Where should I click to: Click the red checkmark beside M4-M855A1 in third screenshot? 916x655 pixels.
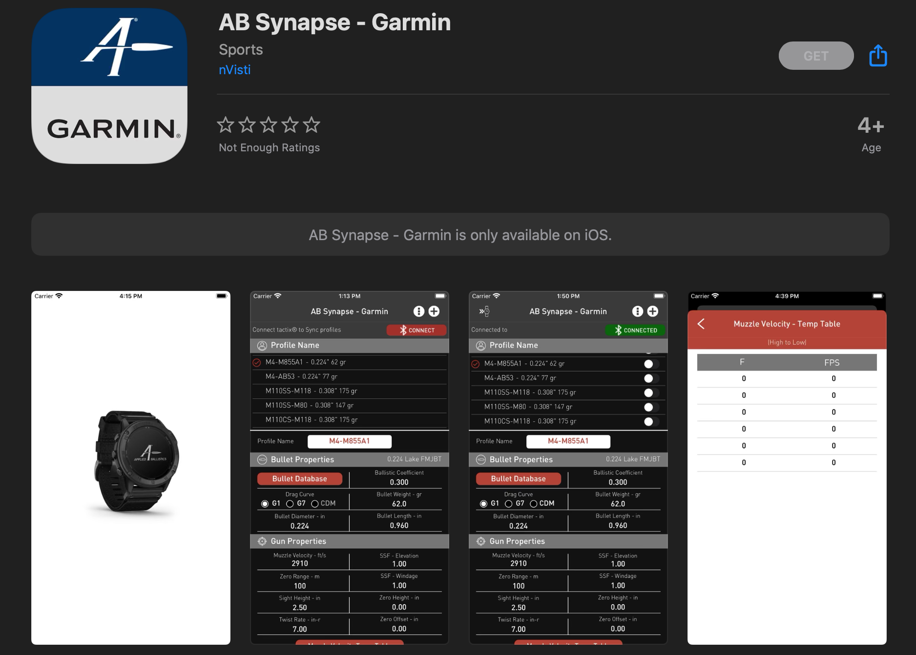click(476, 364)
